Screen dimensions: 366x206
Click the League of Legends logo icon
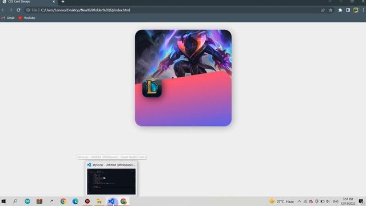(x=152, y=88)
